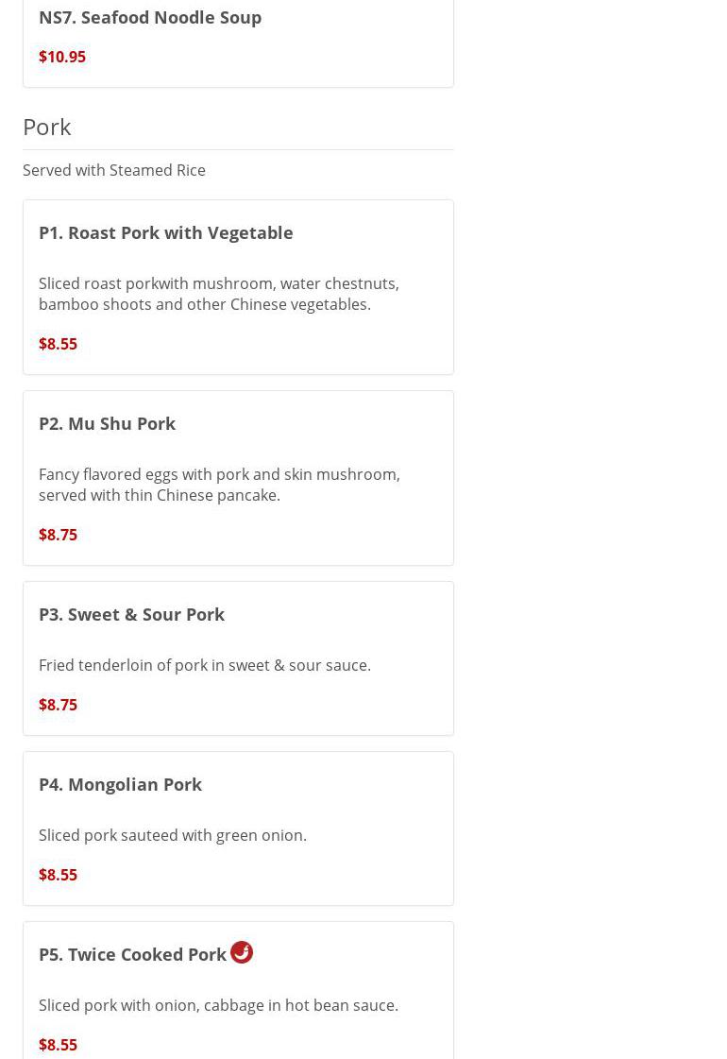Click the $8.55 price under Roast Pork
The image size is (727, 1059).
tap(59, 344)
